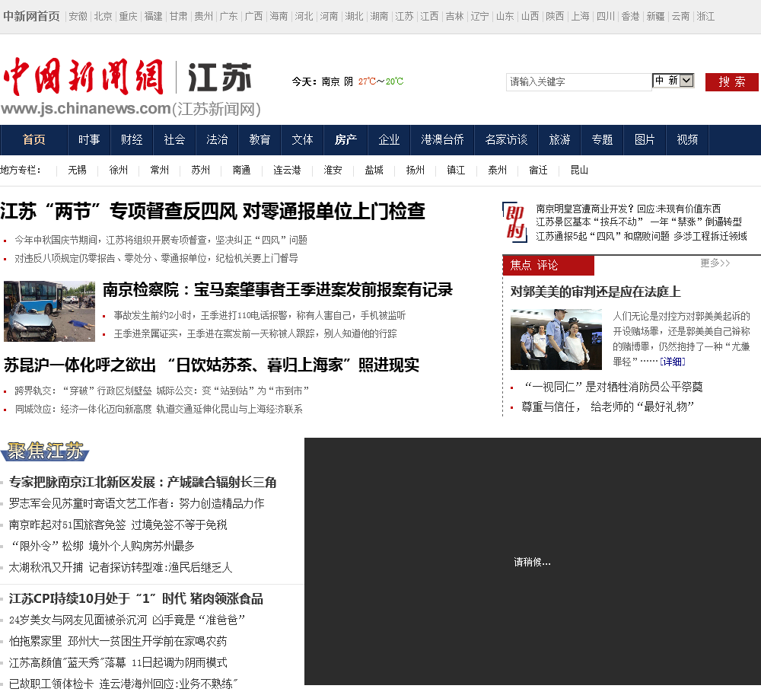Open the 文体 navigation tab
761x692 pixels.
[x=302, y=140]
